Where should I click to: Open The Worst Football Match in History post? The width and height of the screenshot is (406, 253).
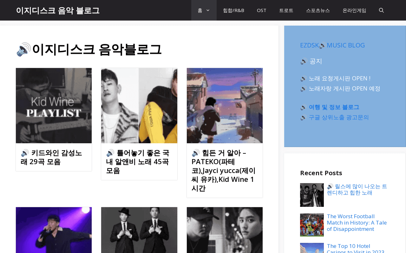357,223
